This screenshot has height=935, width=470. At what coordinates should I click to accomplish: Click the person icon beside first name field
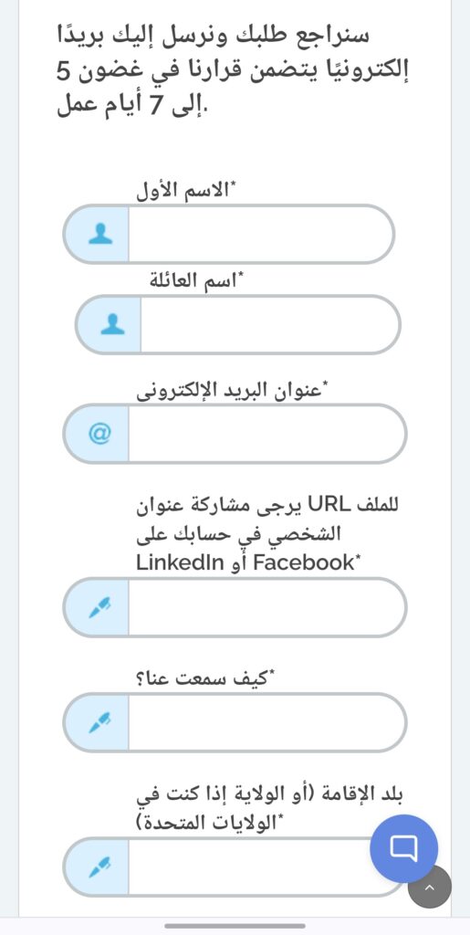coord(100,235)
